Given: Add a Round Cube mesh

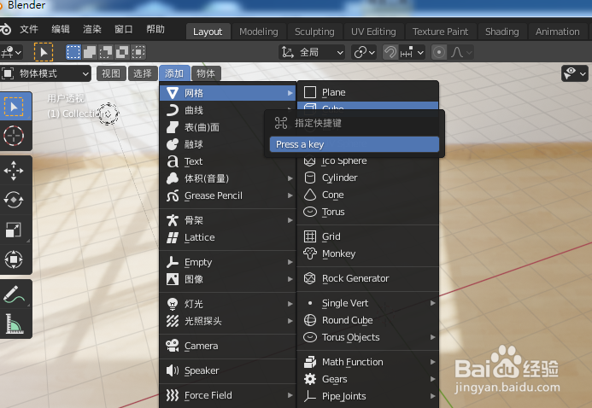Looking at the screenshot, I should pyautogui.click(x=368, y=320).
